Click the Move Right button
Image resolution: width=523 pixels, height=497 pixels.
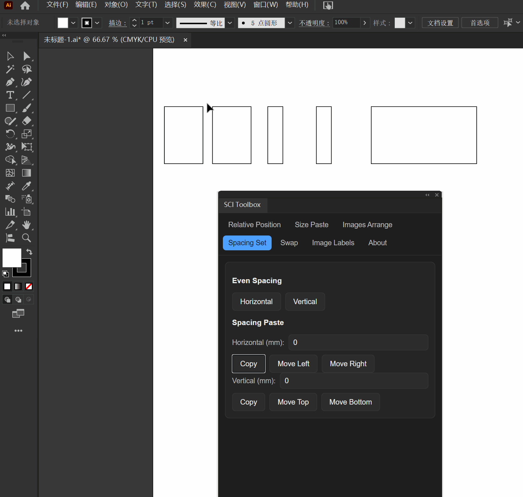click(x=348, y=364)
